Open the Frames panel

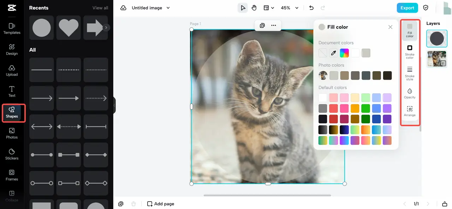pos(12,175)
